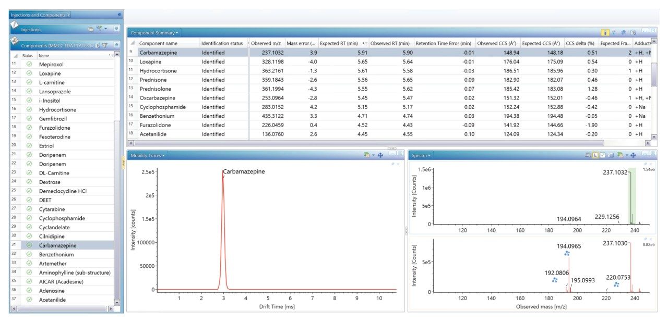Click the Component name column header
The width and height of the screenshot is (668, 323).
[168, 43]
